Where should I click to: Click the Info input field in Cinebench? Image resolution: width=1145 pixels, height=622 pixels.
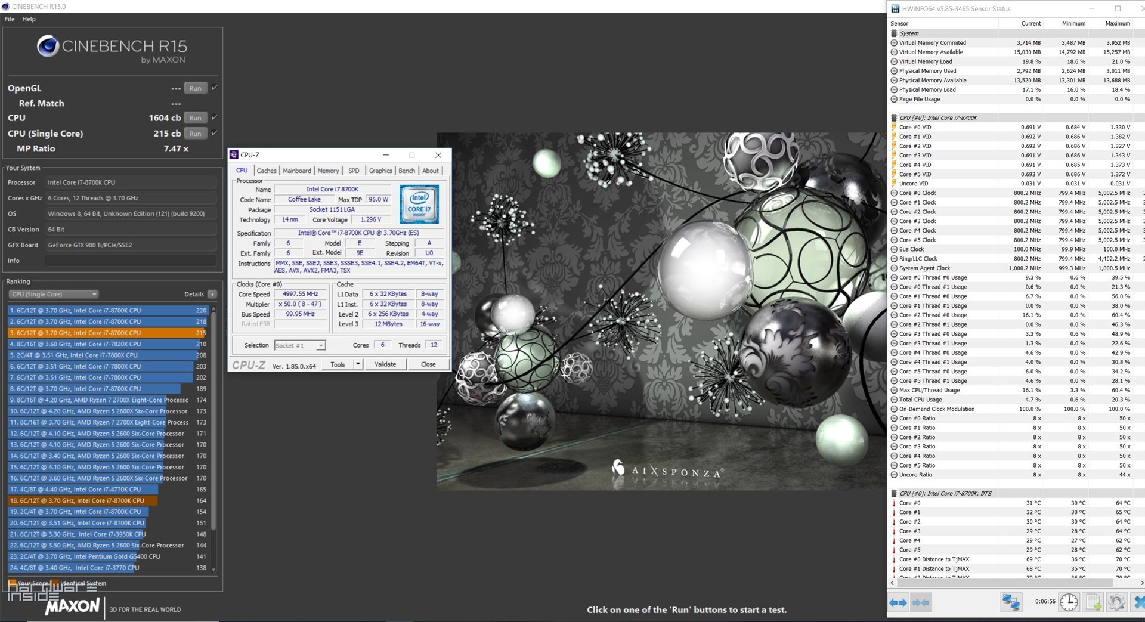(x=131, y=261)
